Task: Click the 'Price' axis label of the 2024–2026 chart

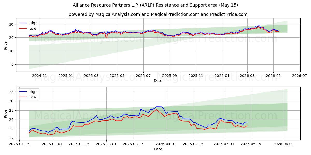Action: (x=6, y=45)
